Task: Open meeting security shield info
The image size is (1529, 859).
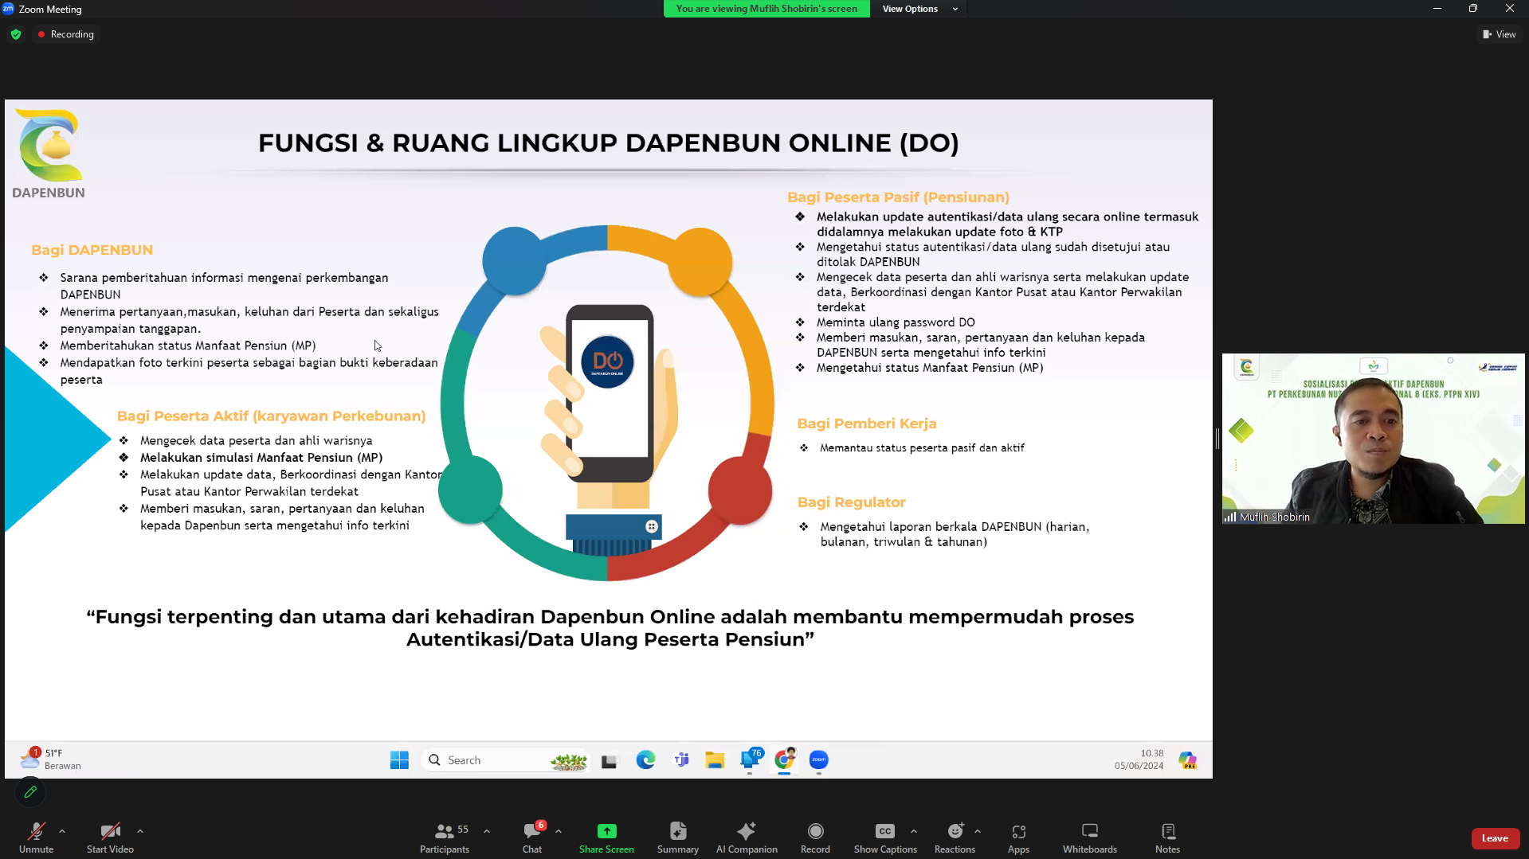Action: [x=16, y=34]
